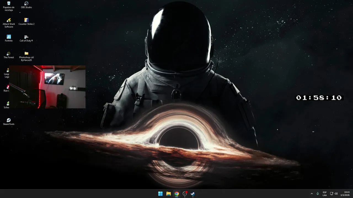
Task: Open OBS Studio from the taskbar
Action: tap(185, 194)
